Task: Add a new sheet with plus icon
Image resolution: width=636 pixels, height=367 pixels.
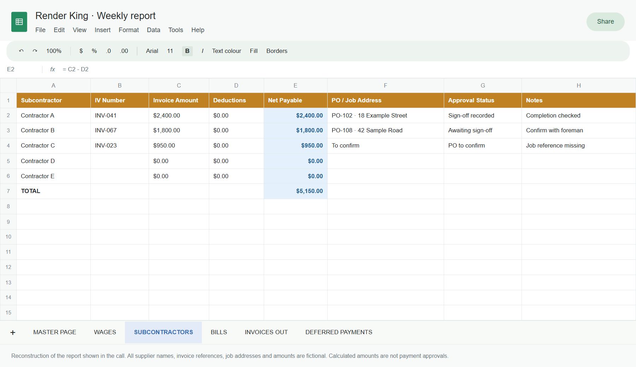Action: click(13, 332)
